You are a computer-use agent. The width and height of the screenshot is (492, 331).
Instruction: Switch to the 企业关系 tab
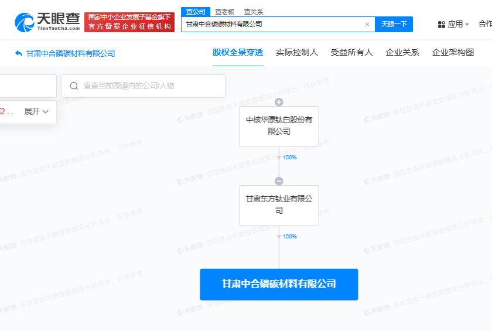tap(402, 52)
